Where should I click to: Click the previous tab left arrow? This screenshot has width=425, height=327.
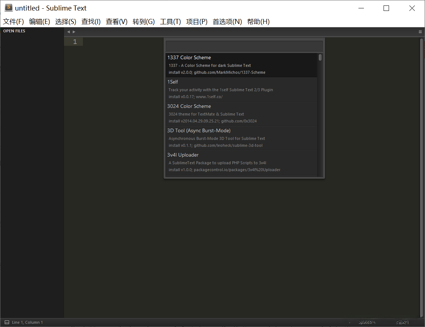click(x=69, y=32)
